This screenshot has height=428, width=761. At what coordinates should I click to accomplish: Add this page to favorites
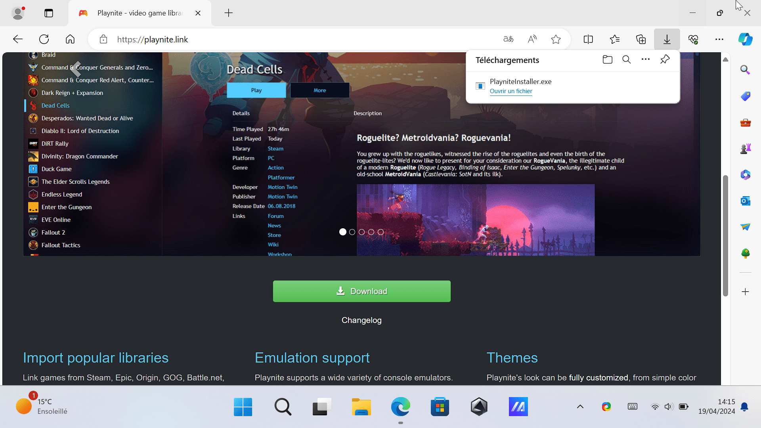click(x=556, y=39)
